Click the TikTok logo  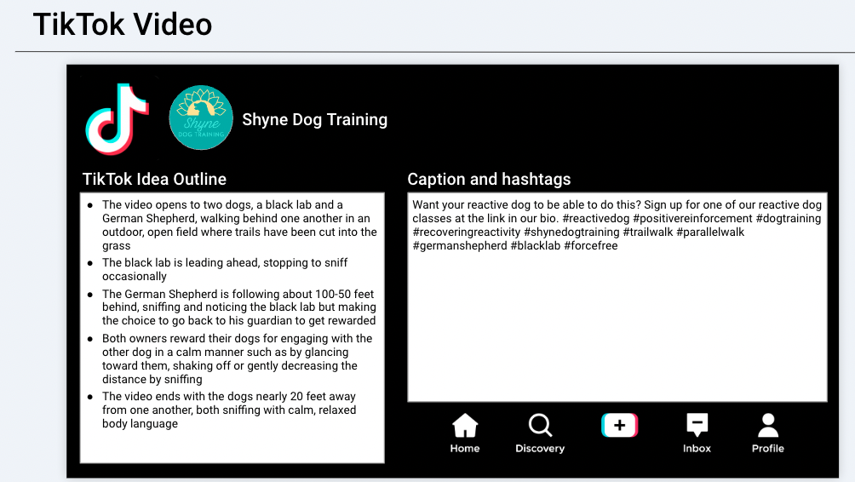click(x=117, y=118)
